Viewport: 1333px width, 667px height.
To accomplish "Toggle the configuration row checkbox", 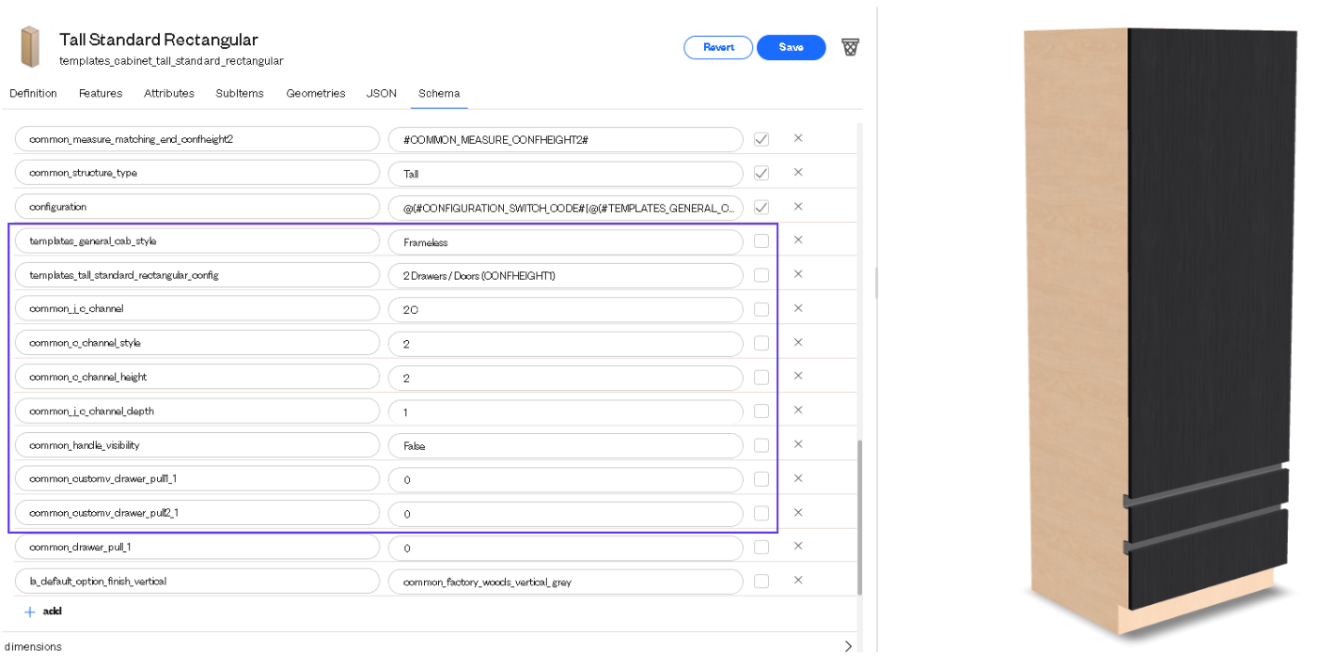I will point(761,207).
